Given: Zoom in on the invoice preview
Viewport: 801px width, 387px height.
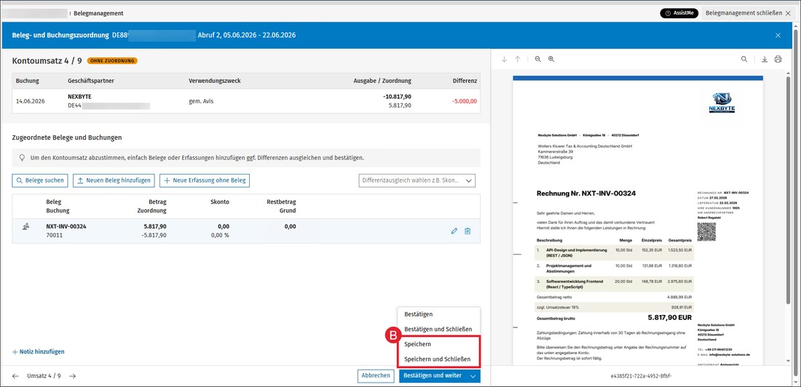Looking at the screenshot, I should (x=551, y=59).
